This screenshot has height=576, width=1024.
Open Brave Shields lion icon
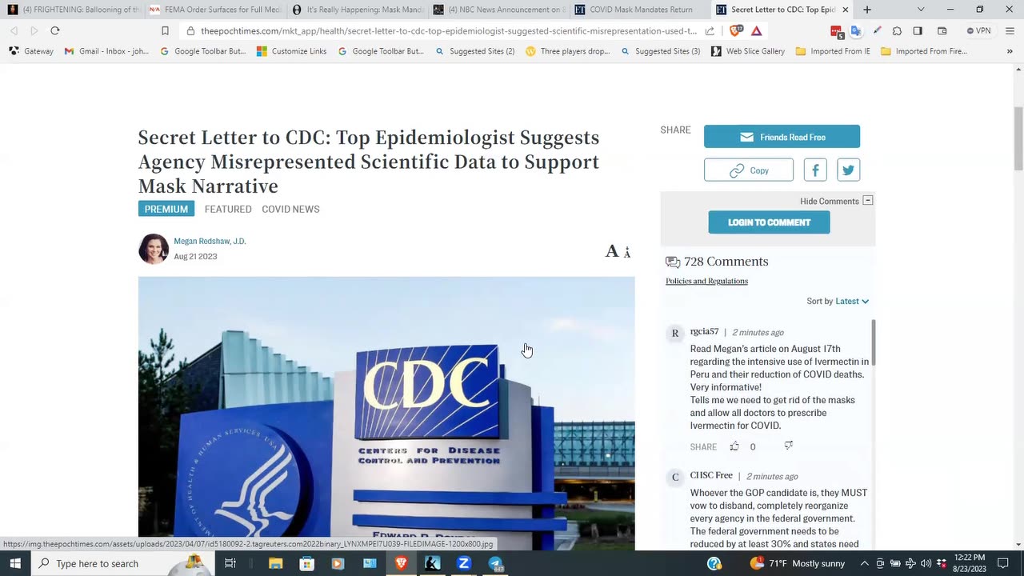pos(735,30)
